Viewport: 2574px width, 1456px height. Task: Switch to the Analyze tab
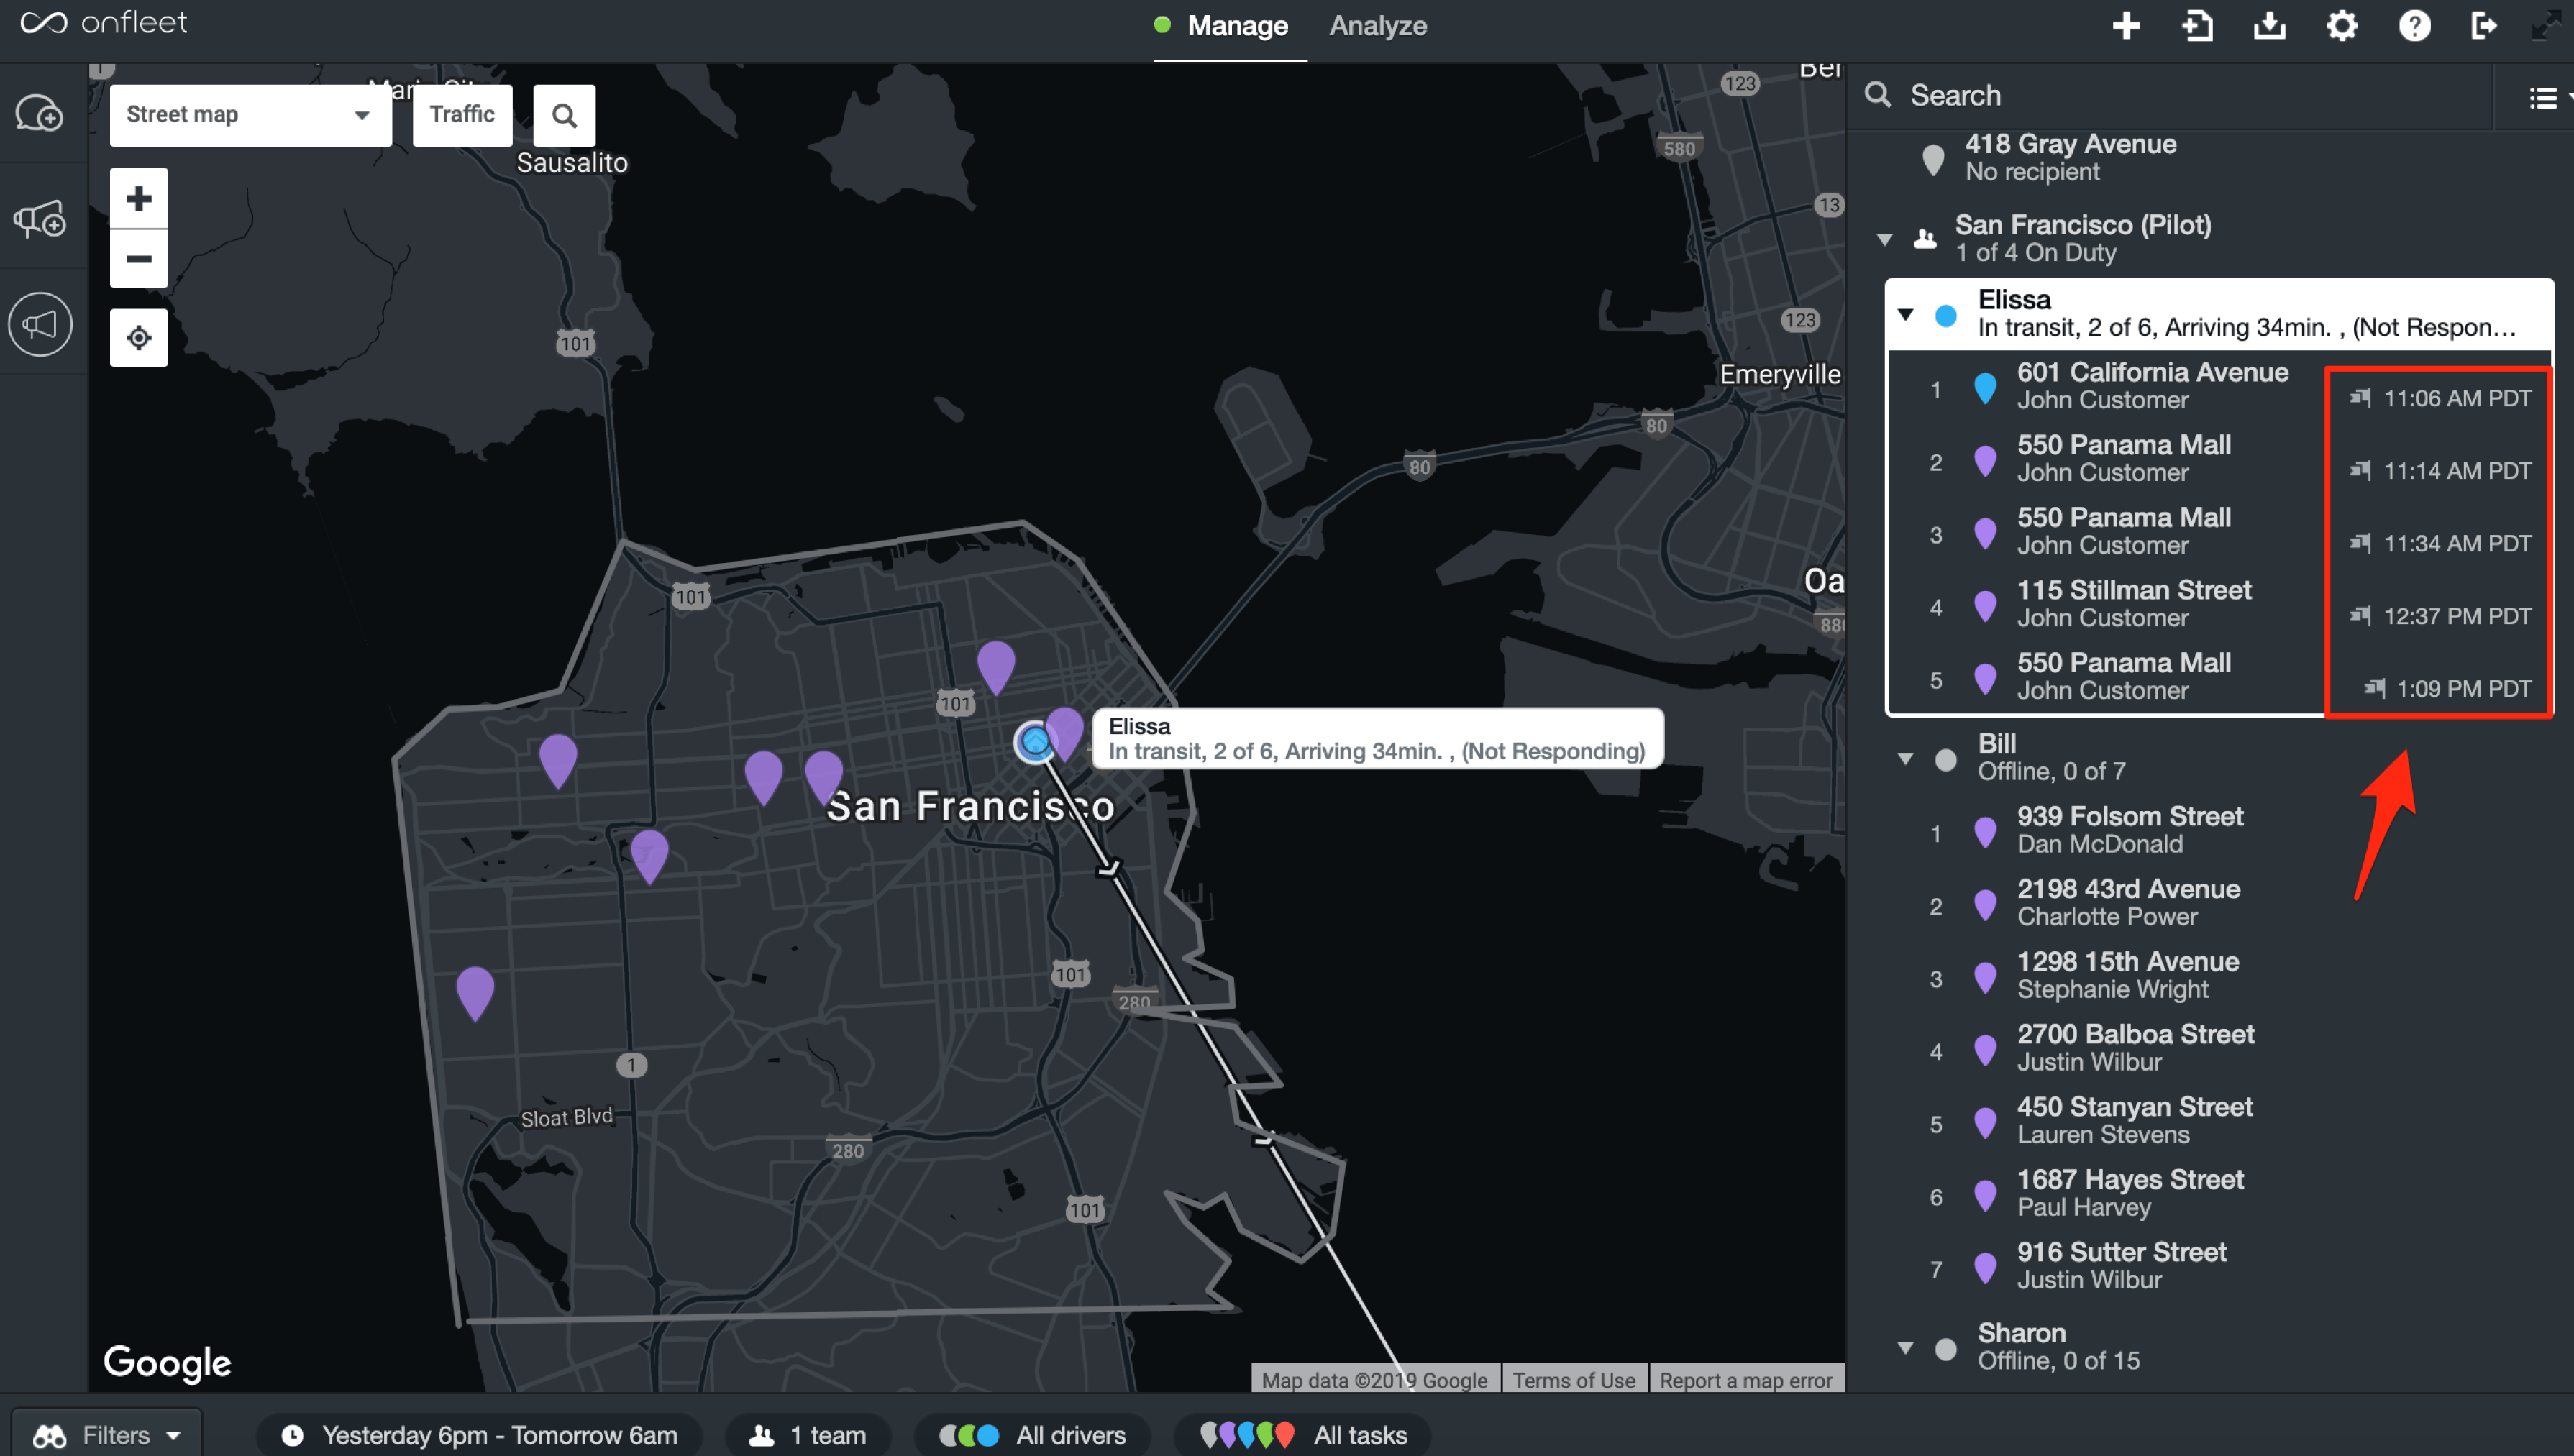tap(1377, 26)
